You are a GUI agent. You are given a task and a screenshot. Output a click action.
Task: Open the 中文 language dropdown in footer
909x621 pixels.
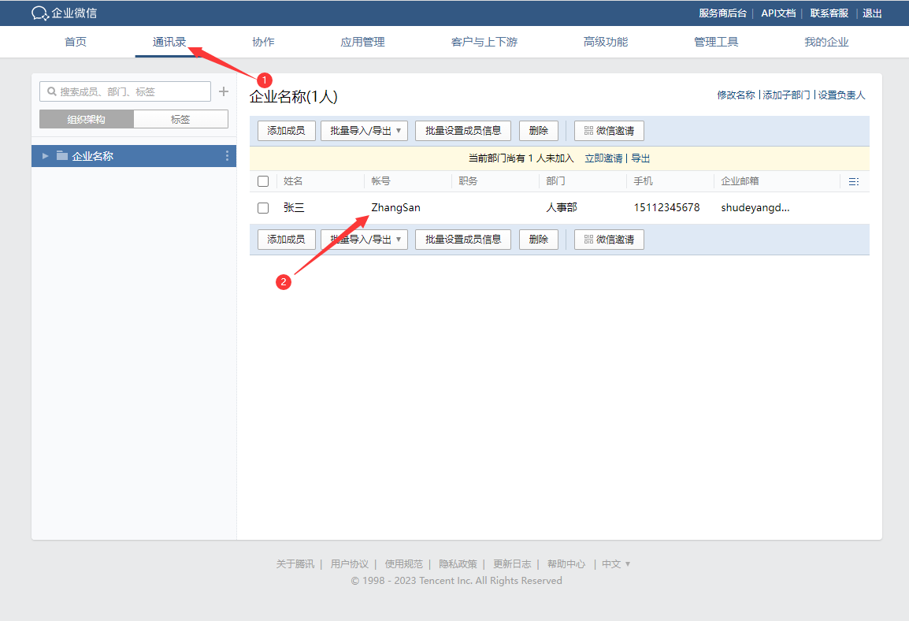[x=616, y=564]
